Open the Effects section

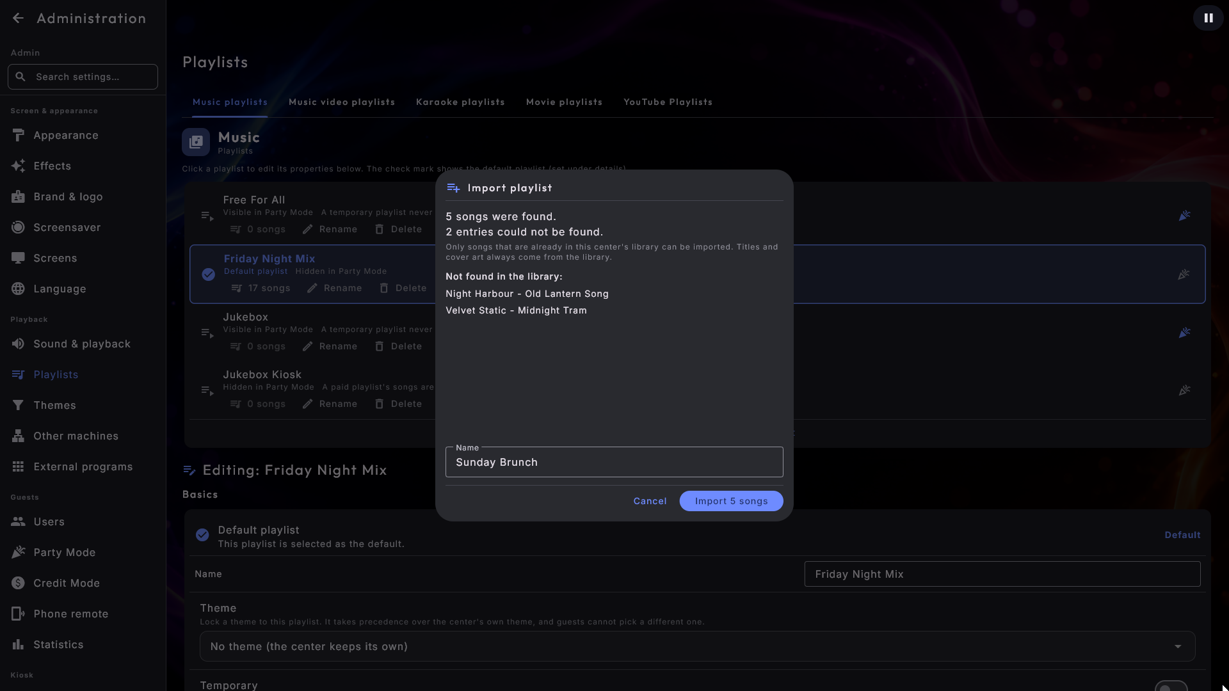coord(83,166)
